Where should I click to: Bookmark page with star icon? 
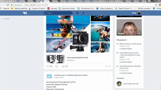click(156, 5)
